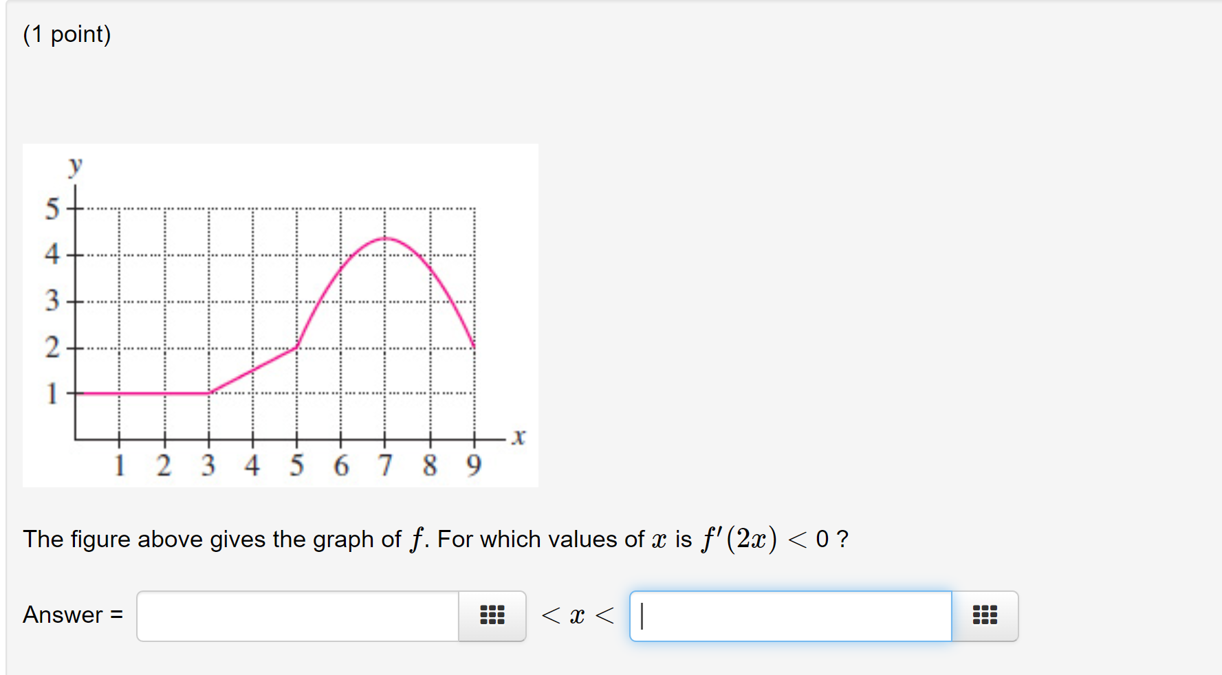Click the peak of the pink curve

point(384,239)
